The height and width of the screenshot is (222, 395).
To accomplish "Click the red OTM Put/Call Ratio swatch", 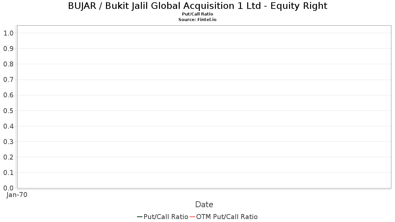I will [x=193, y=217].
